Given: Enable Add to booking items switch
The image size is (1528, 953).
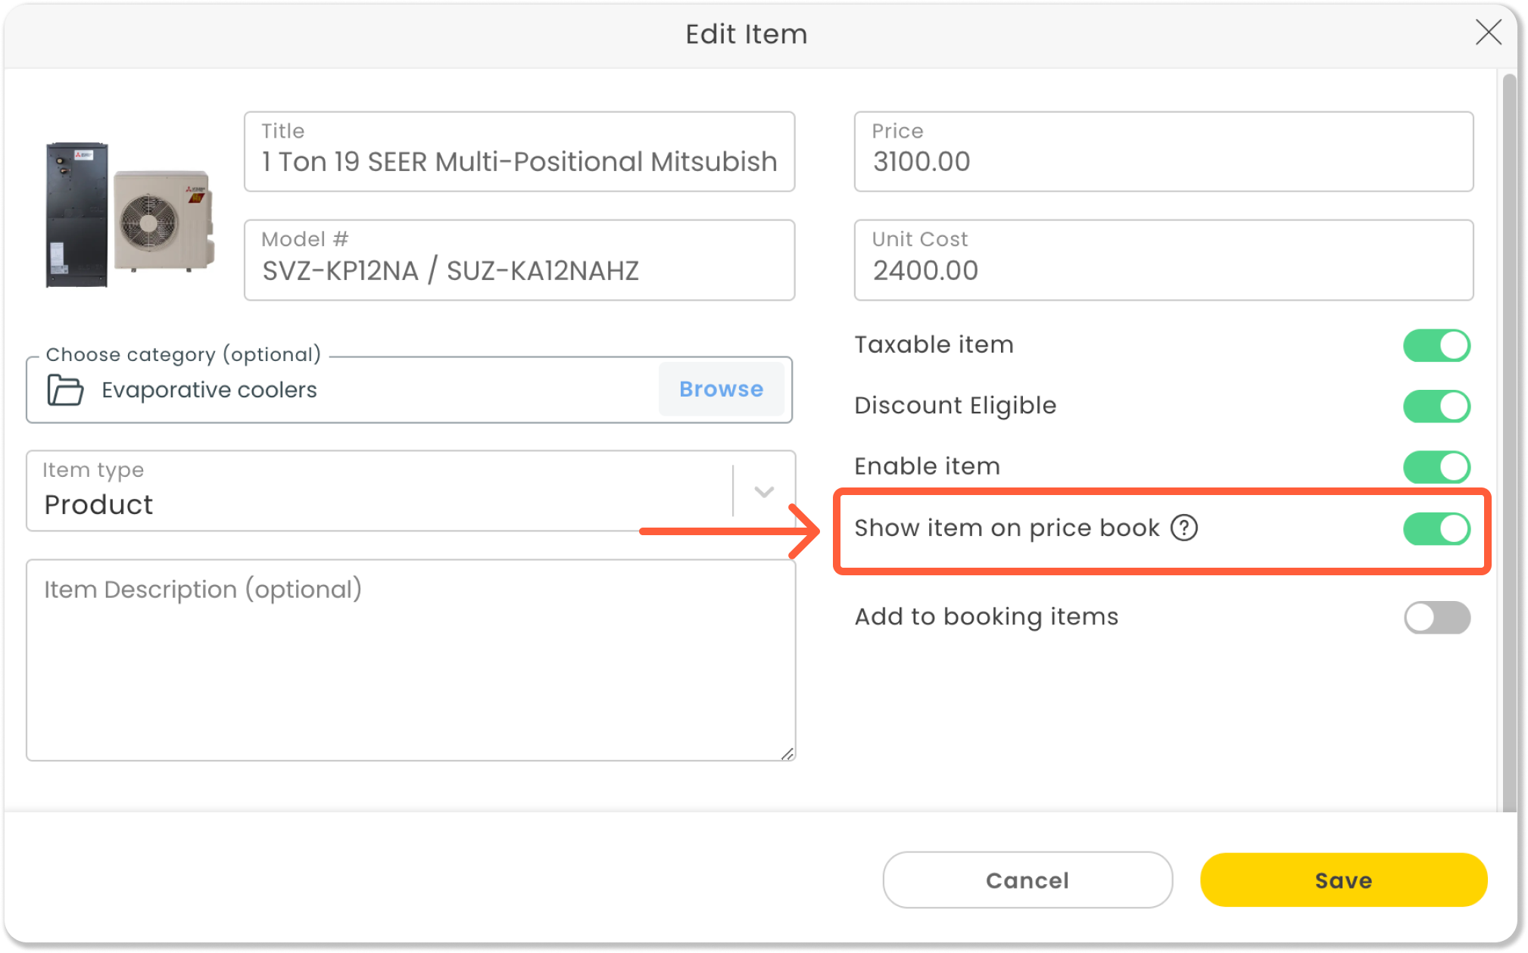Looking at the screenshot, I should [1436, 618].
